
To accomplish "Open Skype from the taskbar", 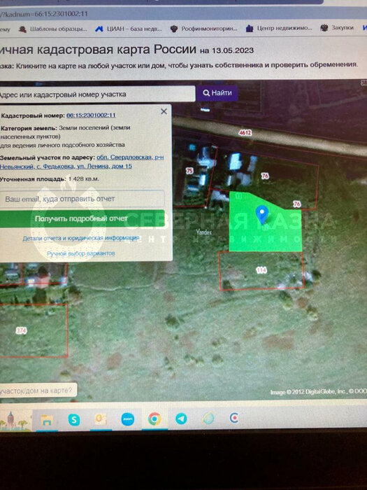I will (73, 419).
